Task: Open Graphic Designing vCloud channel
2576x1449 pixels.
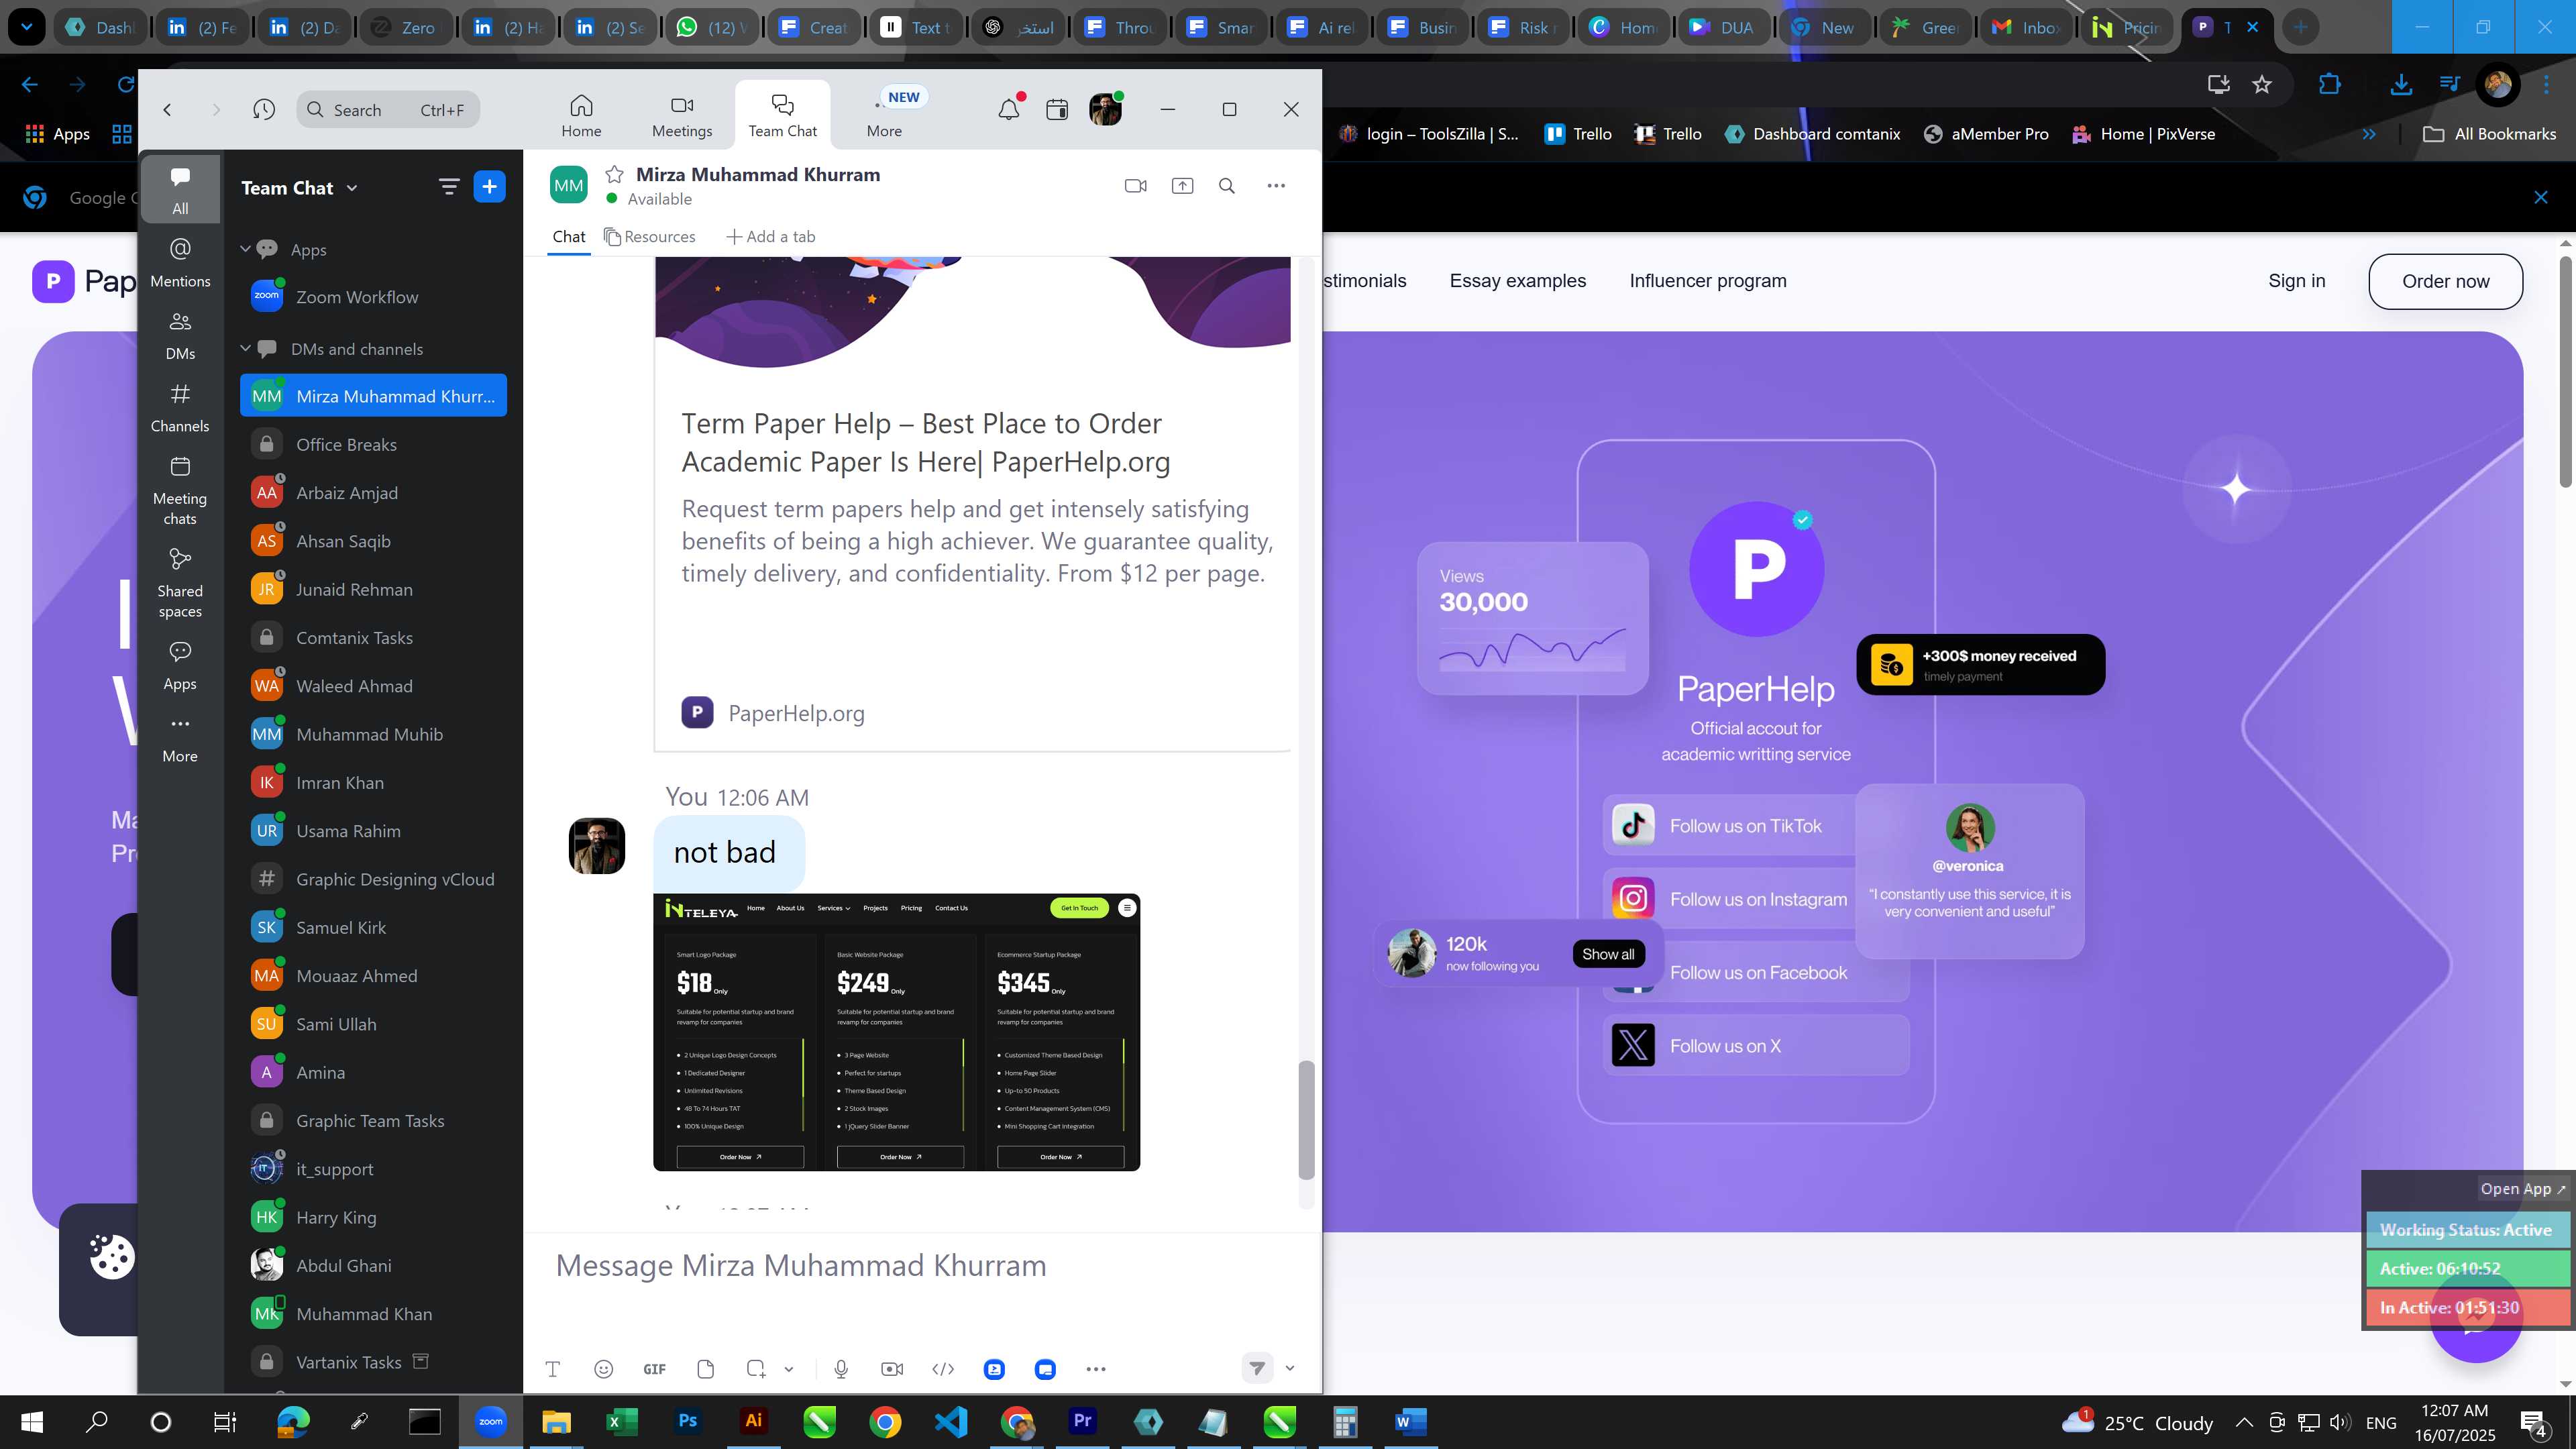Action: click(x=374, y=879)
